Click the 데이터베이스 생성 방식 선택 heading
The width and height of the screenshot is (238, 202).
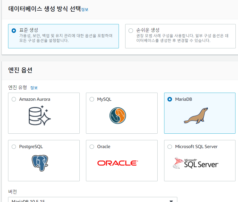point(45,9)
